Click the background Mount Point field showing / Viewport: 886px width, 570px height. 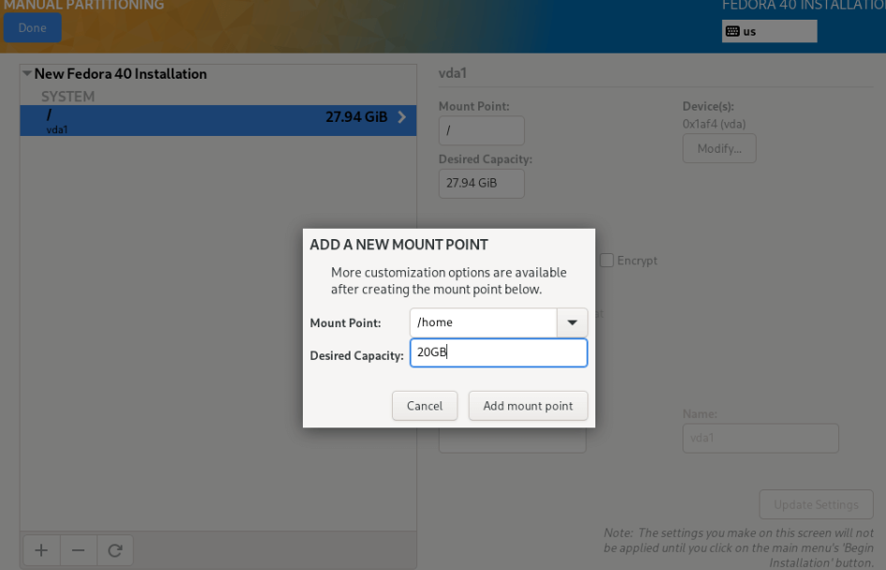point(481,130)
